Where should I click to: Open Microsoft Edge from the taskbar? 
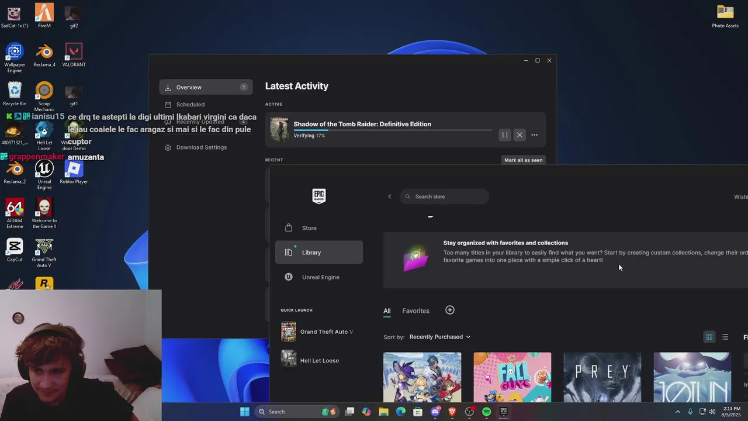(x=400, y=412)
